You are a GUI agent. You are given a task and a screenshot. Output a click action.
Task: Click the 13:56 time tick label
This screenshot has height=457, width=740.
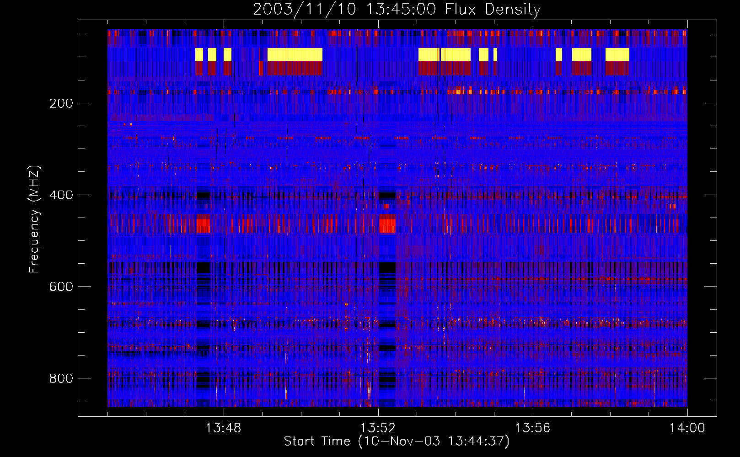click(x=532, y=428)
